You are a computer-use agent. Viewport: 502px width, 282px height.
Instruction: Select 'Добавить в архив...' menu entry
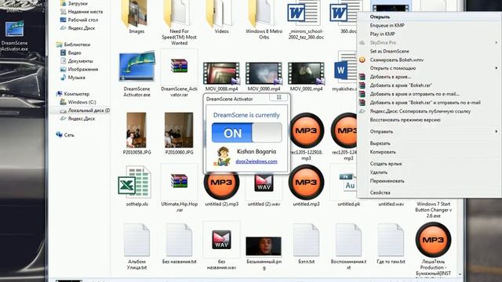pyautogui.click(x=391, y=77)
